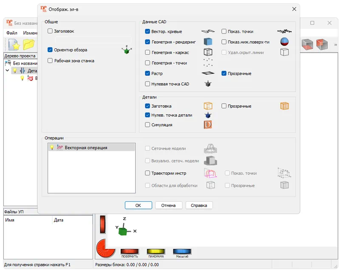The width and height of the screenshot is (340, 271).
Task: Click the Имя column header in Файлы УП
Action: point(28,220)
